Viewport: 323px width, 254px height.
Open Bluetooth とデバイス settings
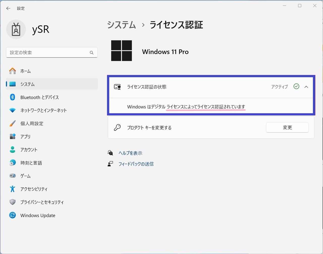pyautogui.click(x=52, y=97)
